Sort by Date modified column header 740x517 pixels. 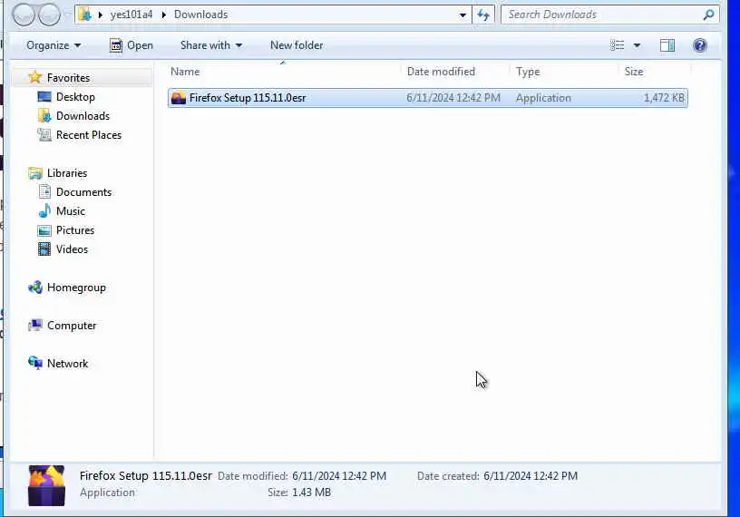tap(455, 72)
